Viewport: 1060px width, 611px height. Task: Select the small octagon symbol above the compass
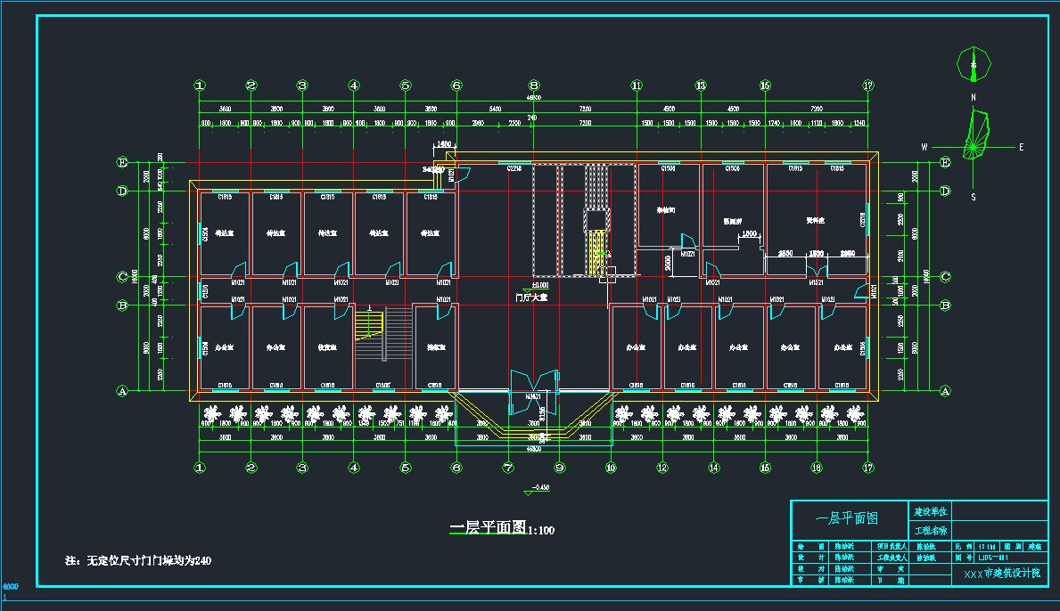click(x=974, y=63)
